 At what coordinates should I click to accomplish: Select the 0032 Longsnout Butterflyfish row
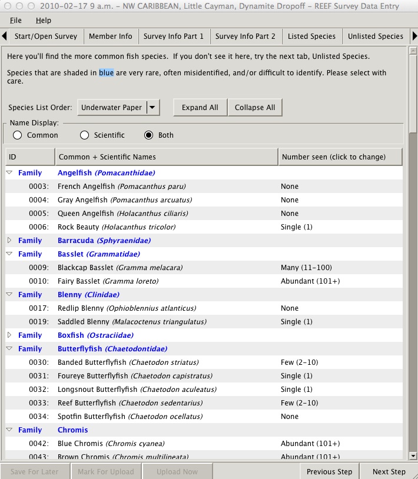pyautogui.click(x=204, y=389)
